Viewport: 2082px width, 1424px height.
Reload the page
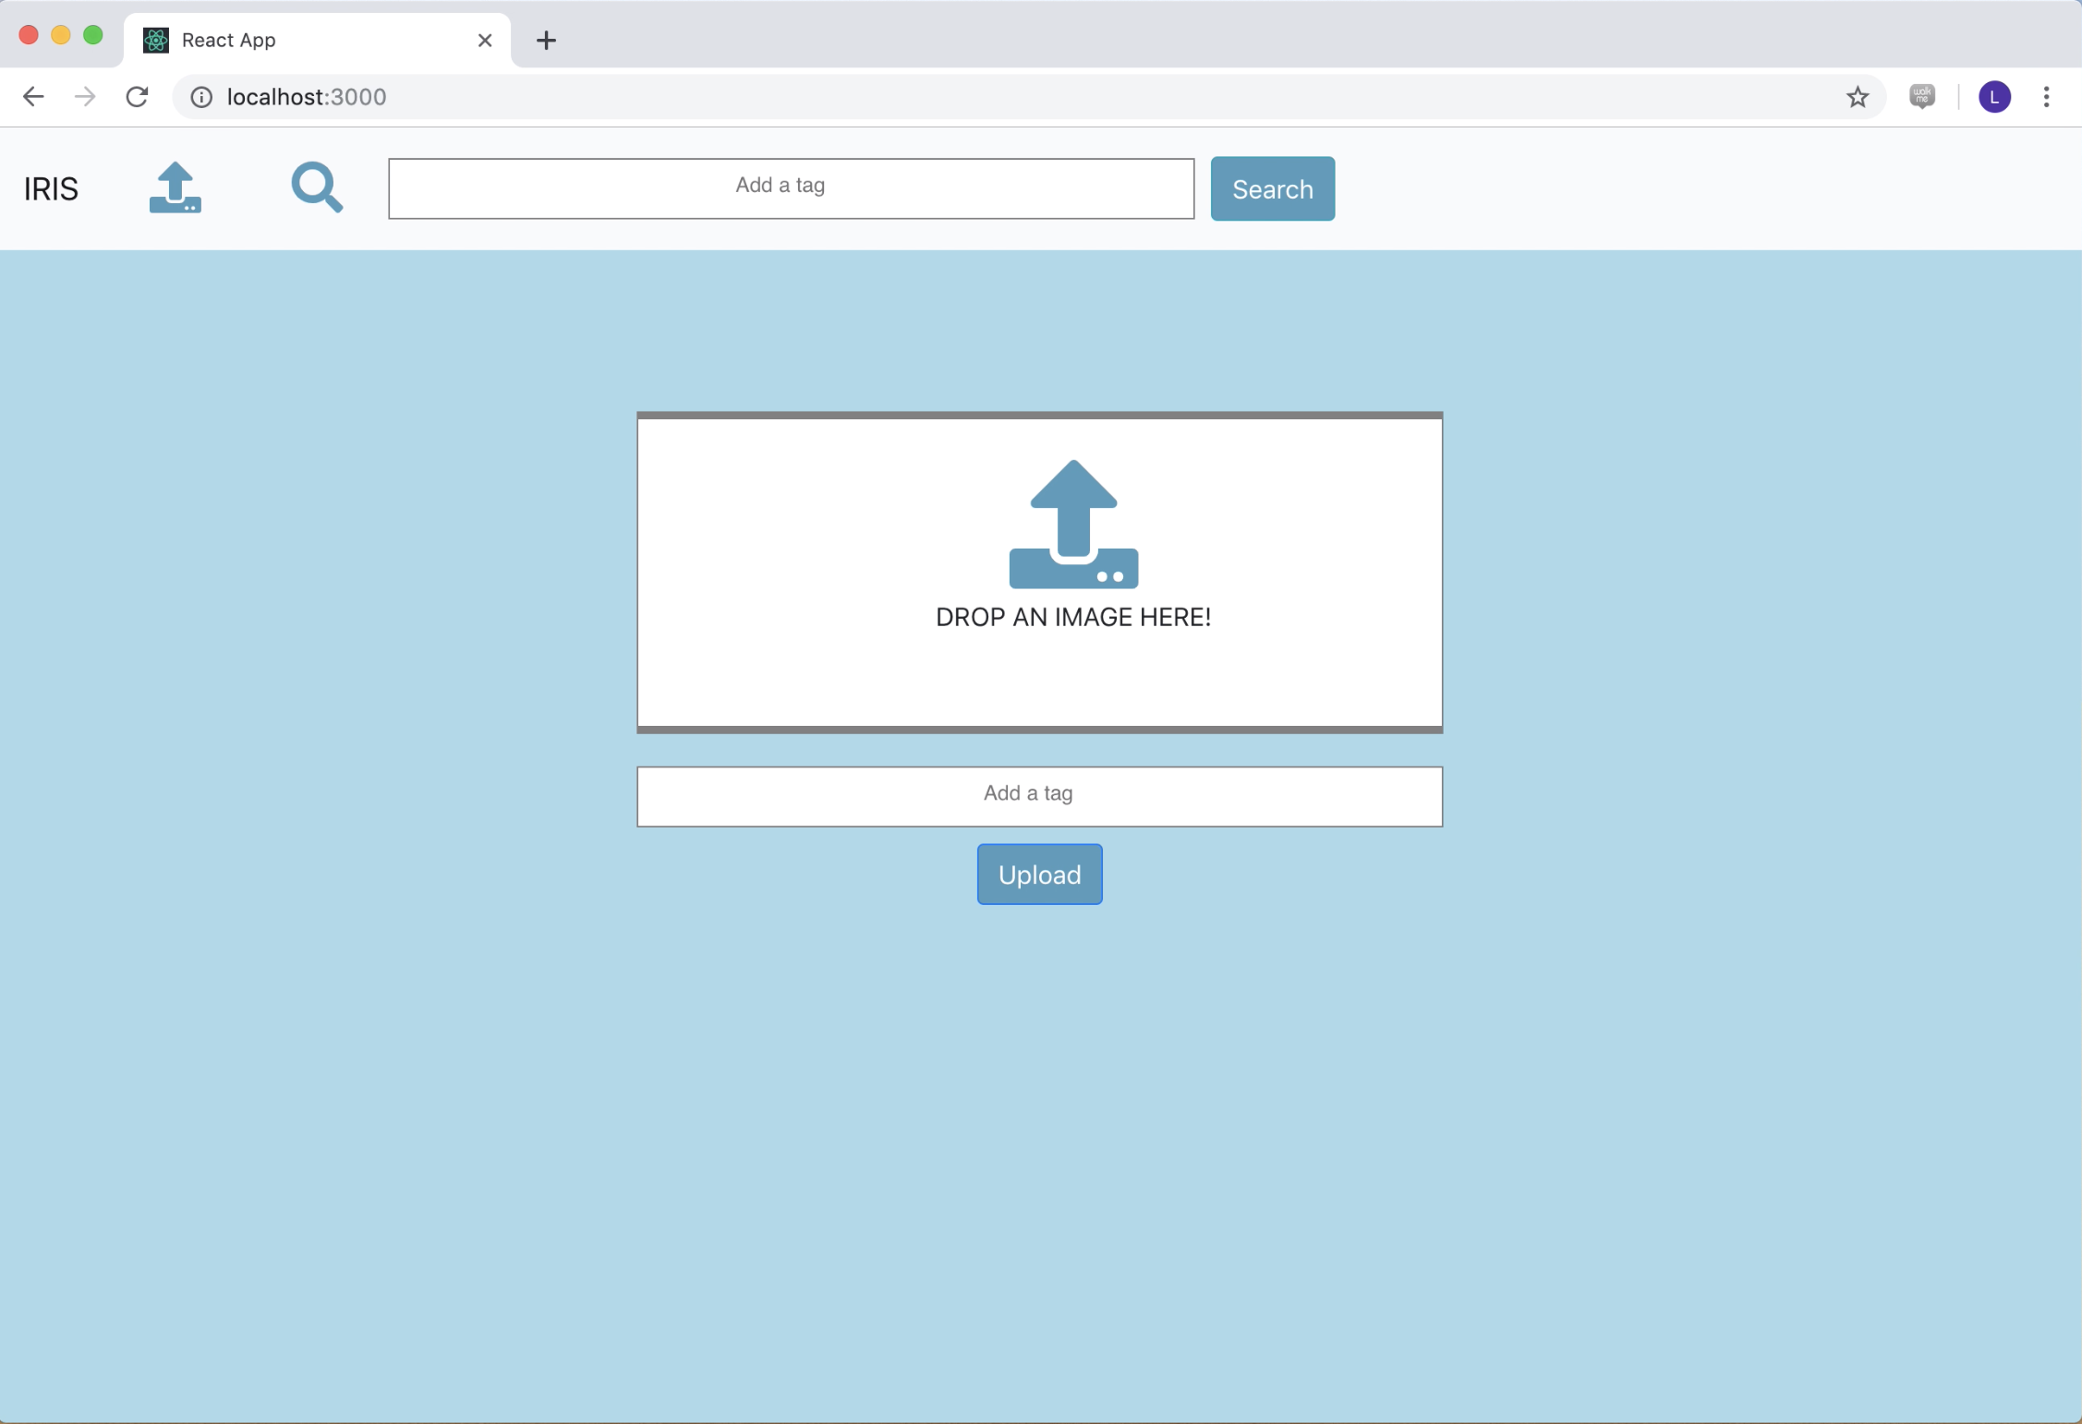[137, 97]
